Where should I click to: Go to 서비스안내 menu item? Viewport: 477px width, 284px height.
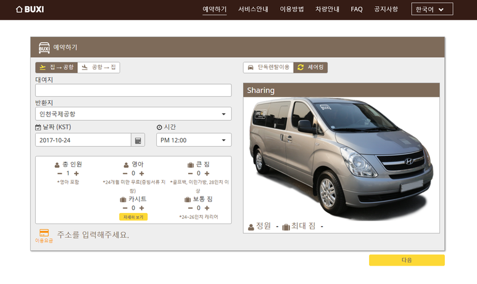(x=253, y=9)
